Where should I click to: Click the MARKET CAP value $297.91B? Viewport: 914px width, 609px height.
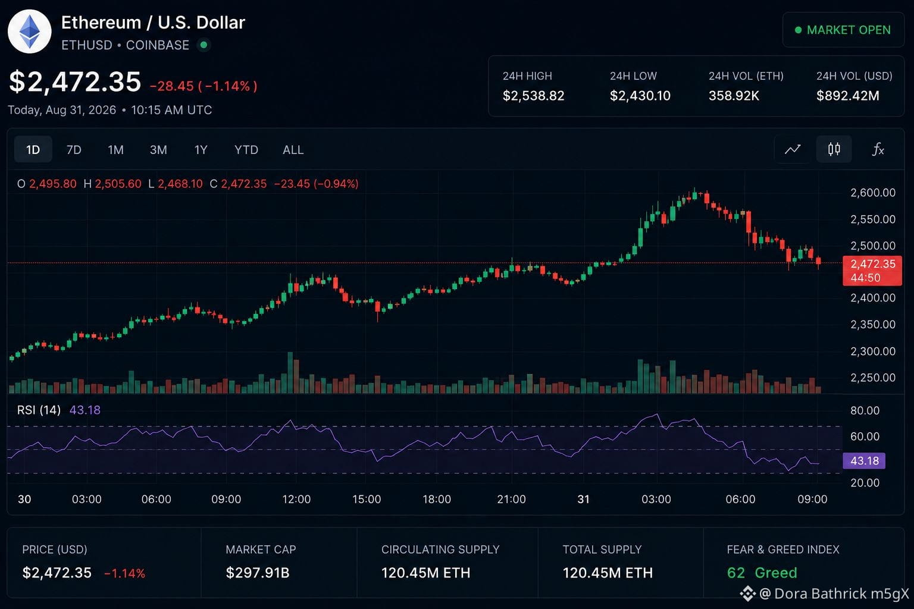258,573
